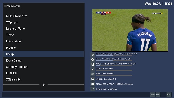The width and height of the screenshot is (174, 98).
Task: Click the '3798mv200 (ARMv7)' CPU text
Action: (105, 84)
